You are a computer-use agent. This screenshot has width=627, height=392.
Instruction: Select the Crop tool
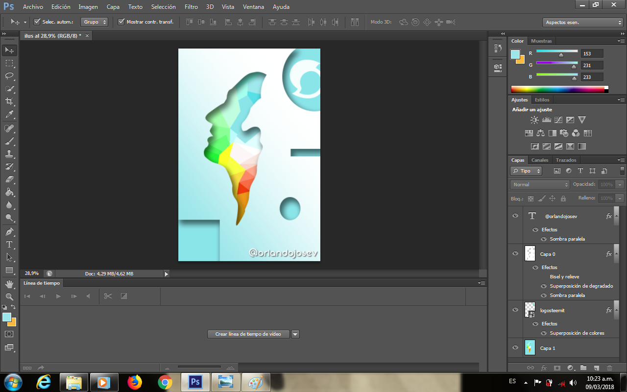9,101
